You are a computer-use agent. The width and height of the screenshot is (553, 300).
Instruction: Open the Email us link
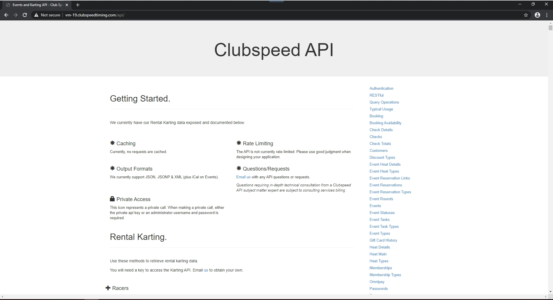click(243, 177)
